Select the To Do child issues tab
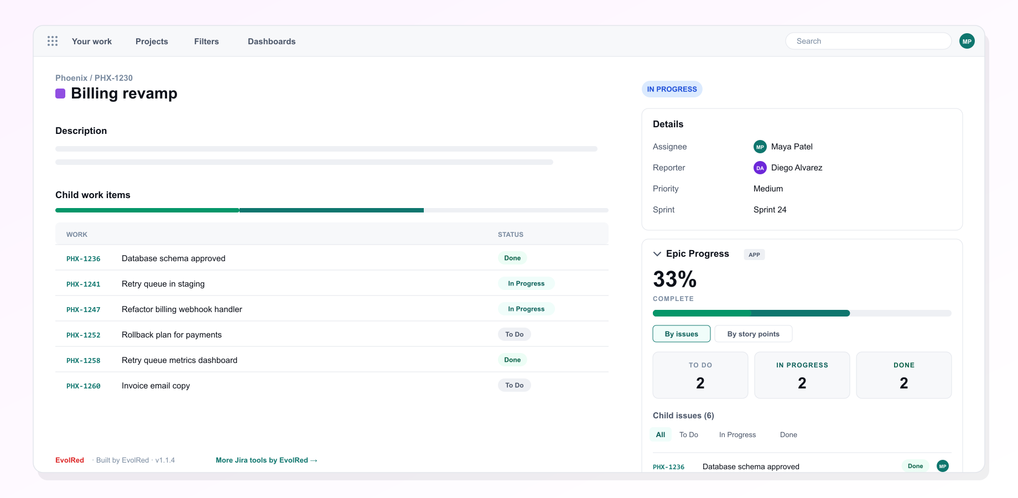The image size is (1018, 498). click(689, 434)
